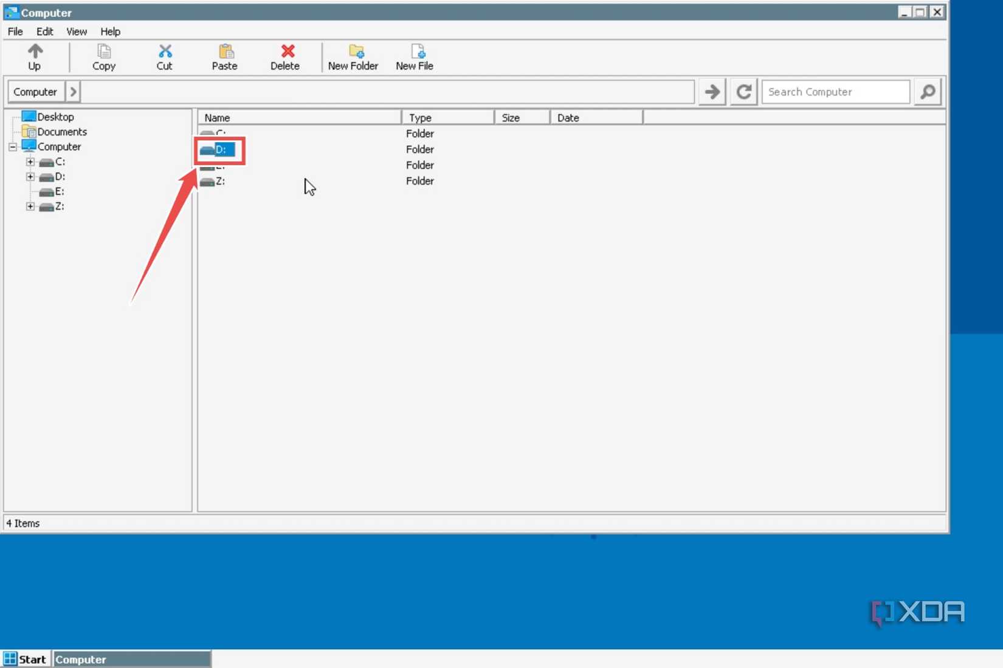Click the Computer taskbar button
Image resolution: width=1003 pixels, height=668 pixels.
pos(132,659)
